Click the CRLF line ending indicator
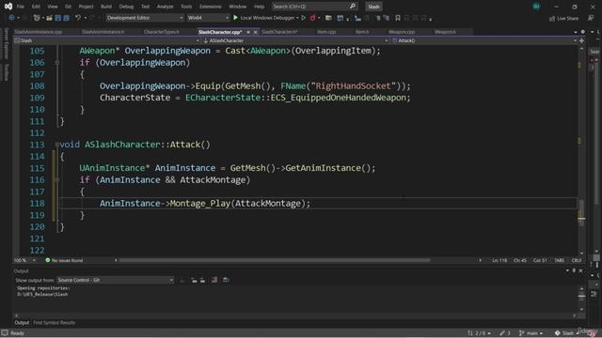This screenshot has height=338, width=602. click(x=577, y=260)
